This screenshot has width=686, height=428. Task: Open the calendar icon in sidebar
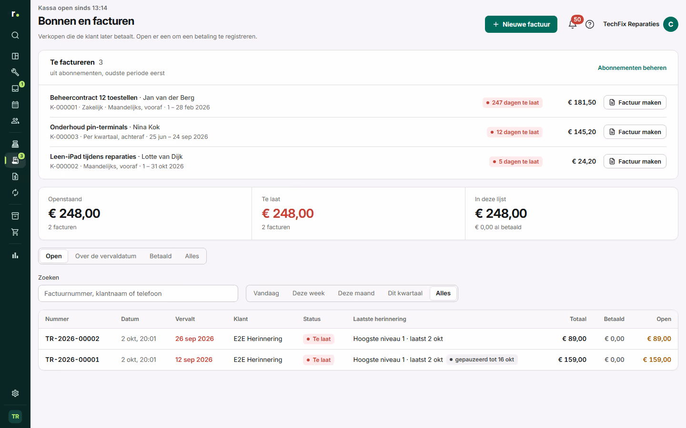(x=15, y=105)
